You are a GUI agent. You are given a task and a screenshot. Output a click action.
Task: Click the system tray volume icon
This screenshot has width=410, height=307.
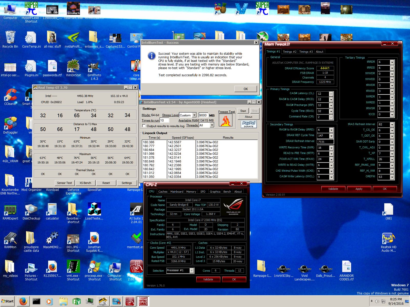pos(377,301)
